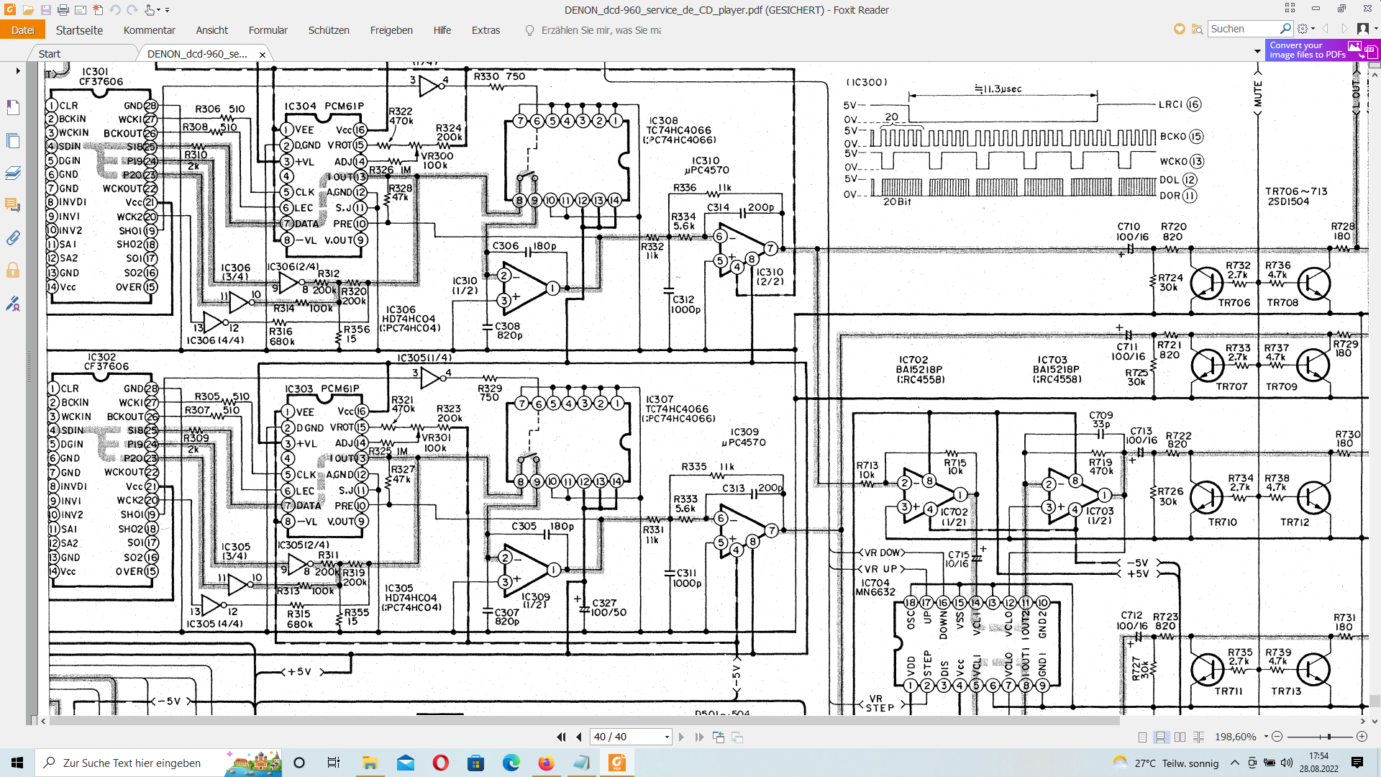Open the Attachments paperclip panel

click(13, 238)
